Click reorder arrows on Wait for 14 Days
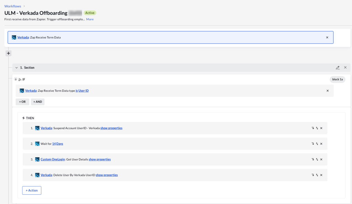This screenshot has height=204, width=352. click(317, 144)
